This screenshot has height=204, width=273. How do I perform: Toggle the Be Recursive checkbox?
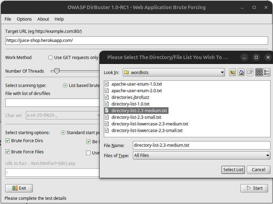coord(88,142)
